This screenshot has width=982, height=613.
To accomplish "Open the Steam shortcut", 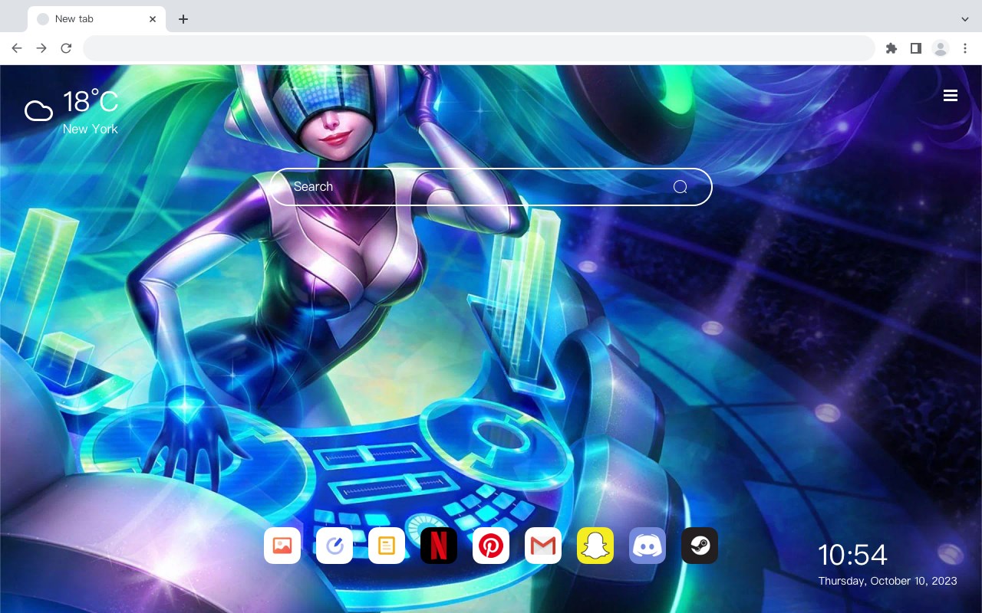I will pos(700,546).
